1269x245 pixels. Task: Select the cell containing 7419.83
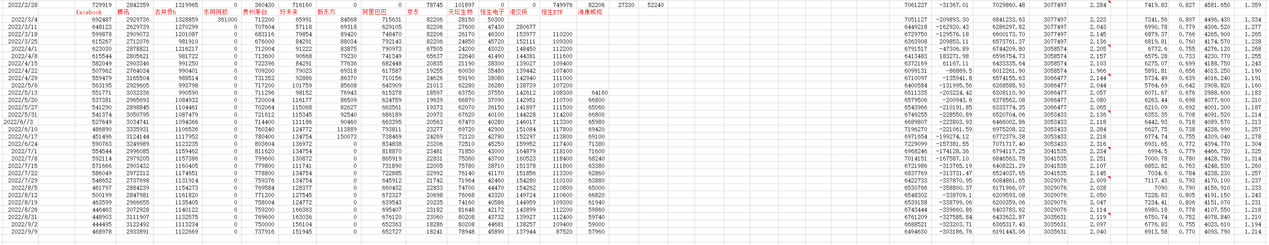1148,5
